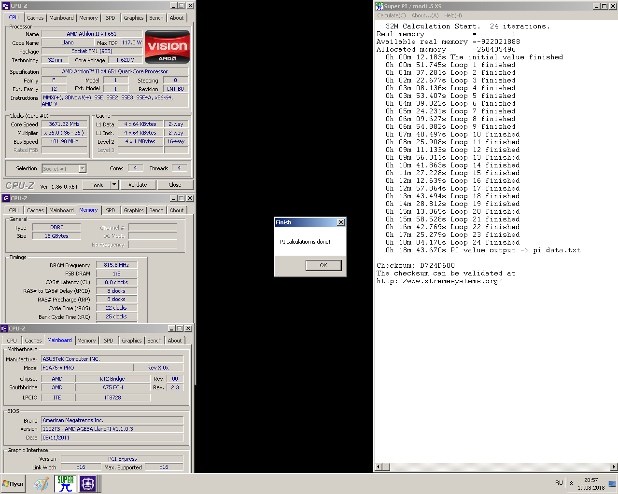
Task: Open the Help(H) menu in Super PI
Action: pyautogui.click(x=453, y=15)
